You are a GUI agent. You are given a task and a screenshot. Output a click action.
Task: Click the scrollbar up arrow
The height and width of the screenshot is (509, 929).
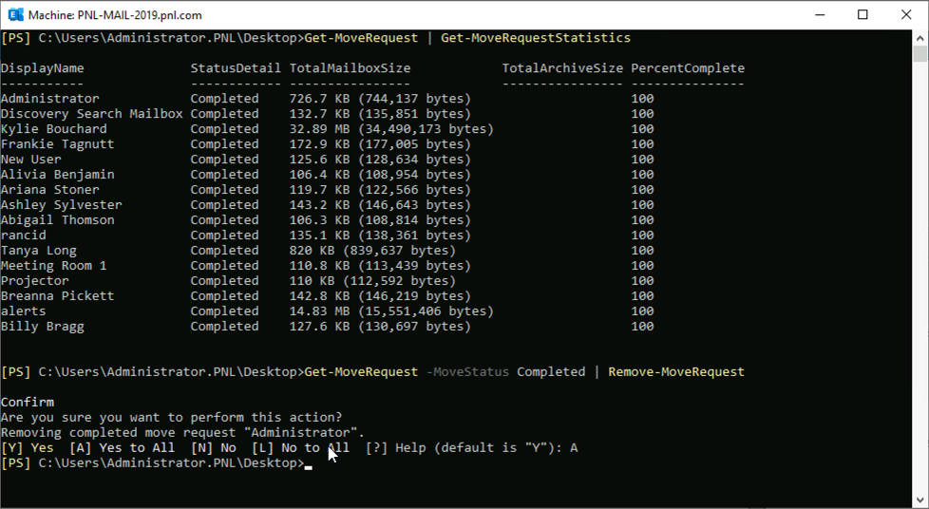(920, 38)
